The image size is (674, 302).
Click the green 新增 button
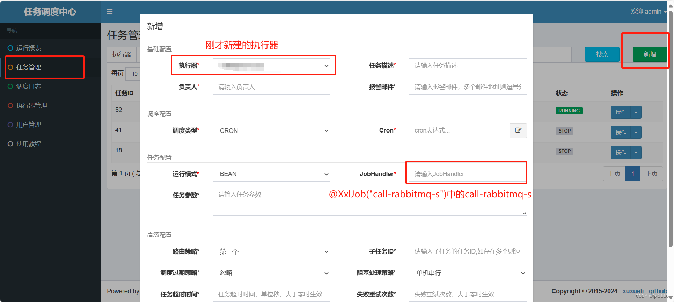[x=650, y=54]
